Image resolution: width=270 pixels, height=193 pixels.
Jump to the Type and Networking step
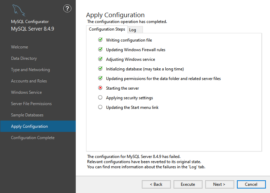[30, 70]
